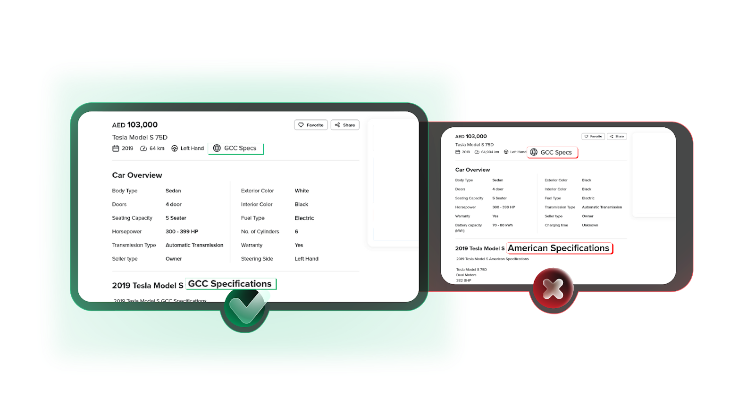The width and height of the screenshot is (755, 404).
Task: Click the 'White' exterior color value
Action: click(302, 191)
